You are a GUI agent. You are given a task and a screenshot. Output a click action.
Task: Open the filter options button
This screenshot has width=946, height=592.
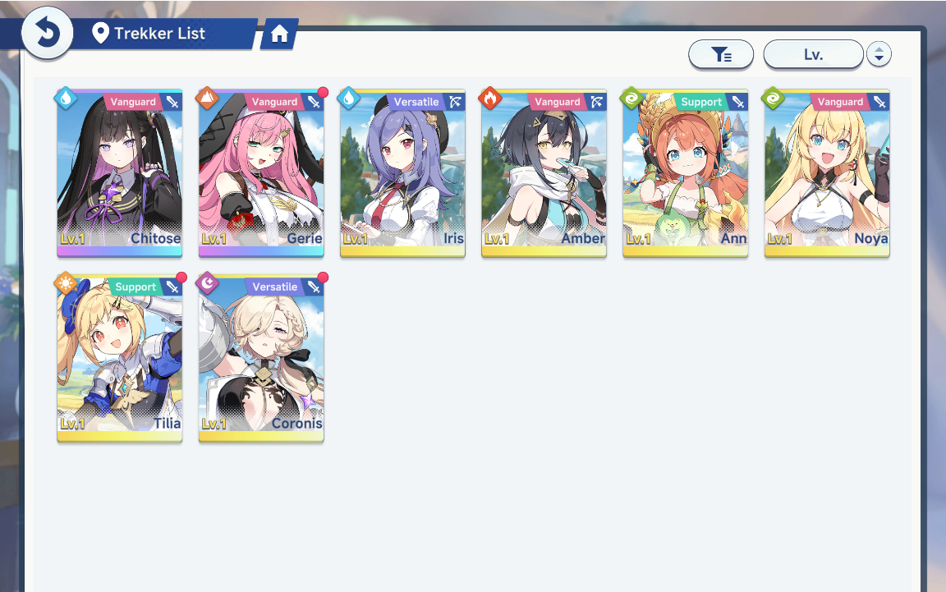(x=721, y=55)
